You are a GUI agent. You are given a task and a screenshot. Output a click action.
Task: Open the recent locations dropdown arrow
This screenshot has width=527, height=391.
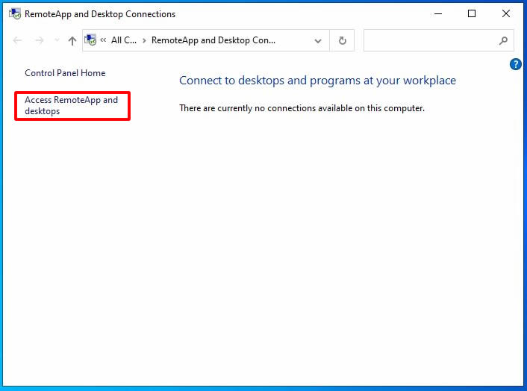(x=57, y=40)
